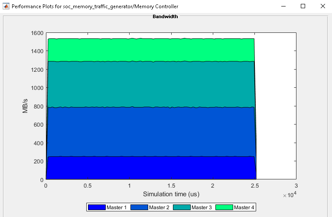Click the teal Master 3 area in plot
The width and height of the screenshot is (332, 217).
pyautogui.click(x=151, y=84)
